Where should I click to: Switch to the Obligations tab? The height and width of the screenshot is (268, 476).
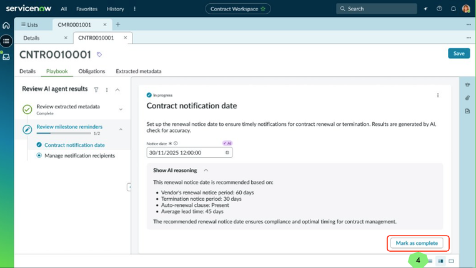click(92, 71)
